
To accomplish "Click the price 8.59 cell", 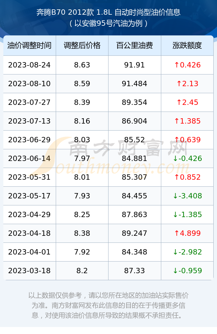I will point(82,84).
